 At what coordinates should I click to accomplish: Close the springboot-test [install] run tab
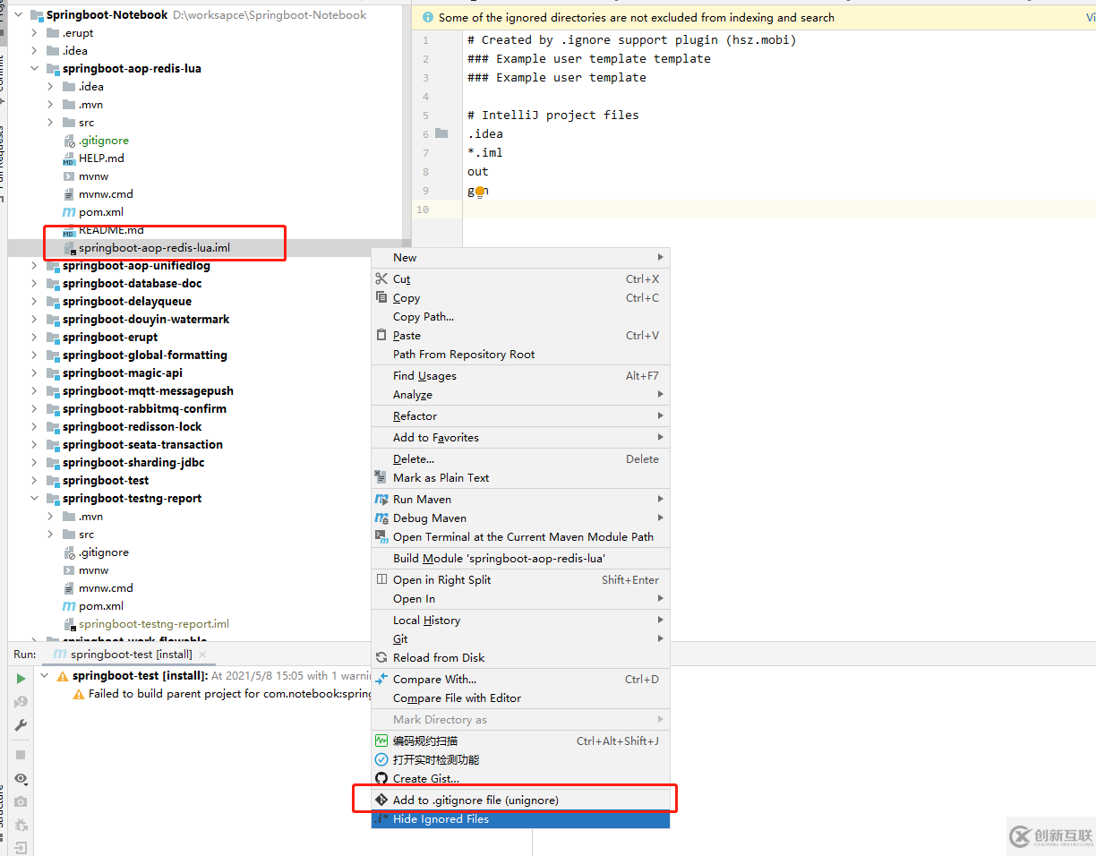coord(202,655)
